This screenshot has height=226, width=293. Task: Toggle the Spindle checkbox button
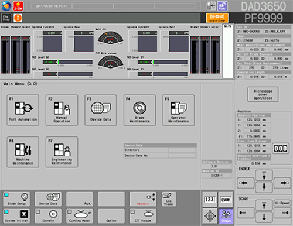(48, 216)
